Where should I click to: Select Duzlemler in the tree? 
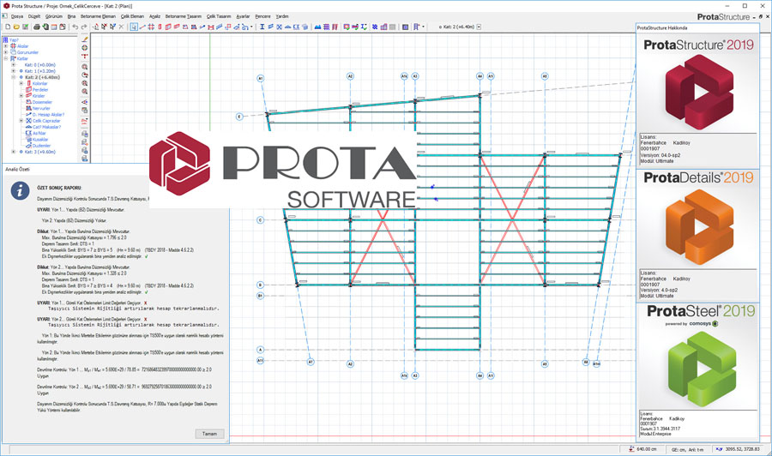(x=42, y=146)
